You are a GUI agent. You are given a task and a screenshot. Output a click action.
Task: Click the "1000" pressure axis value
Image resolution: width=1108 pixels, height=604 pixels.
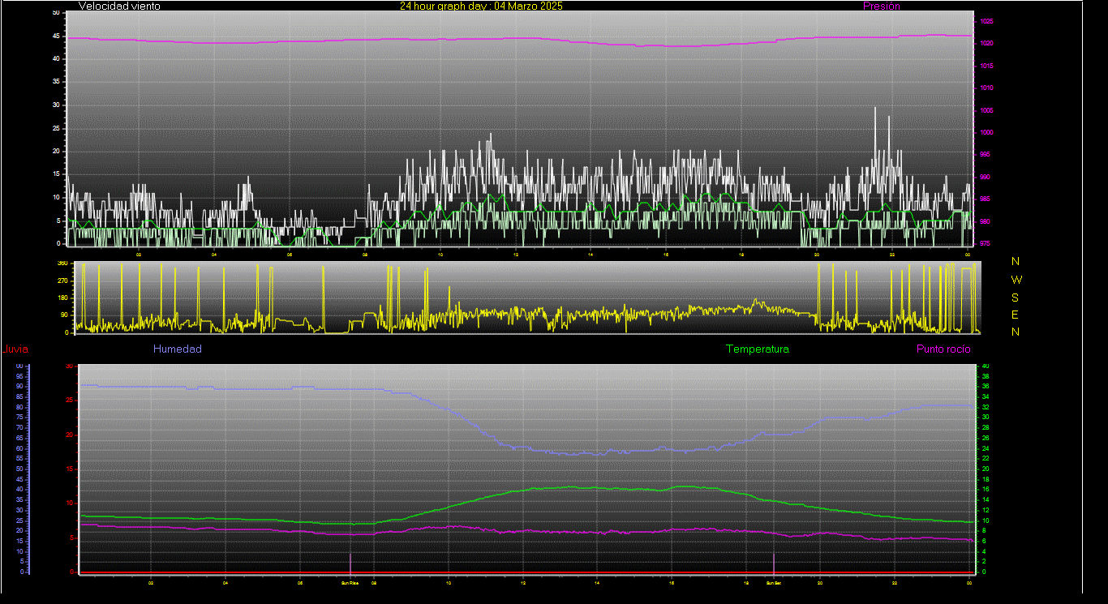point(986,133)
